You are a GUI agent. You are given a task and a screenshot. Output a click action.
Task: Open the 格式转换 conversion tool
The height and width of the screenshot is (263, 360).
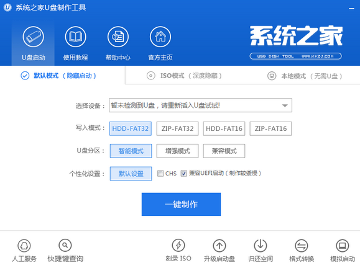(x=302, y=246)
